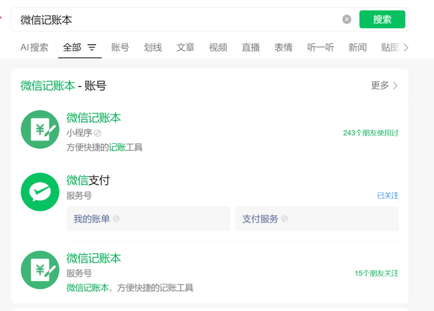
Task: Open the 微信记账本 小程序 title
Action: click(94, 118)
